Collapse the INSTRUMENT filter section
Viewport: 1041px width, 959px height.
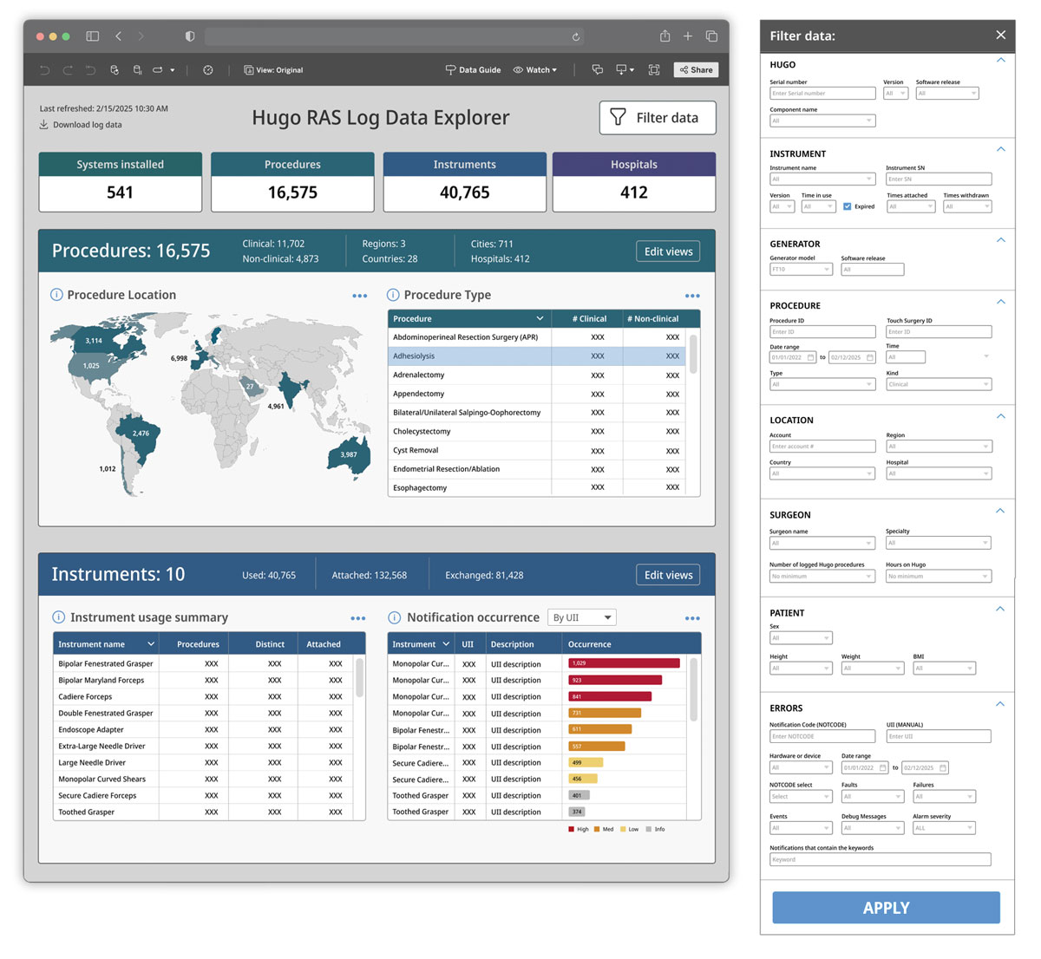[x=1000, y=149]
